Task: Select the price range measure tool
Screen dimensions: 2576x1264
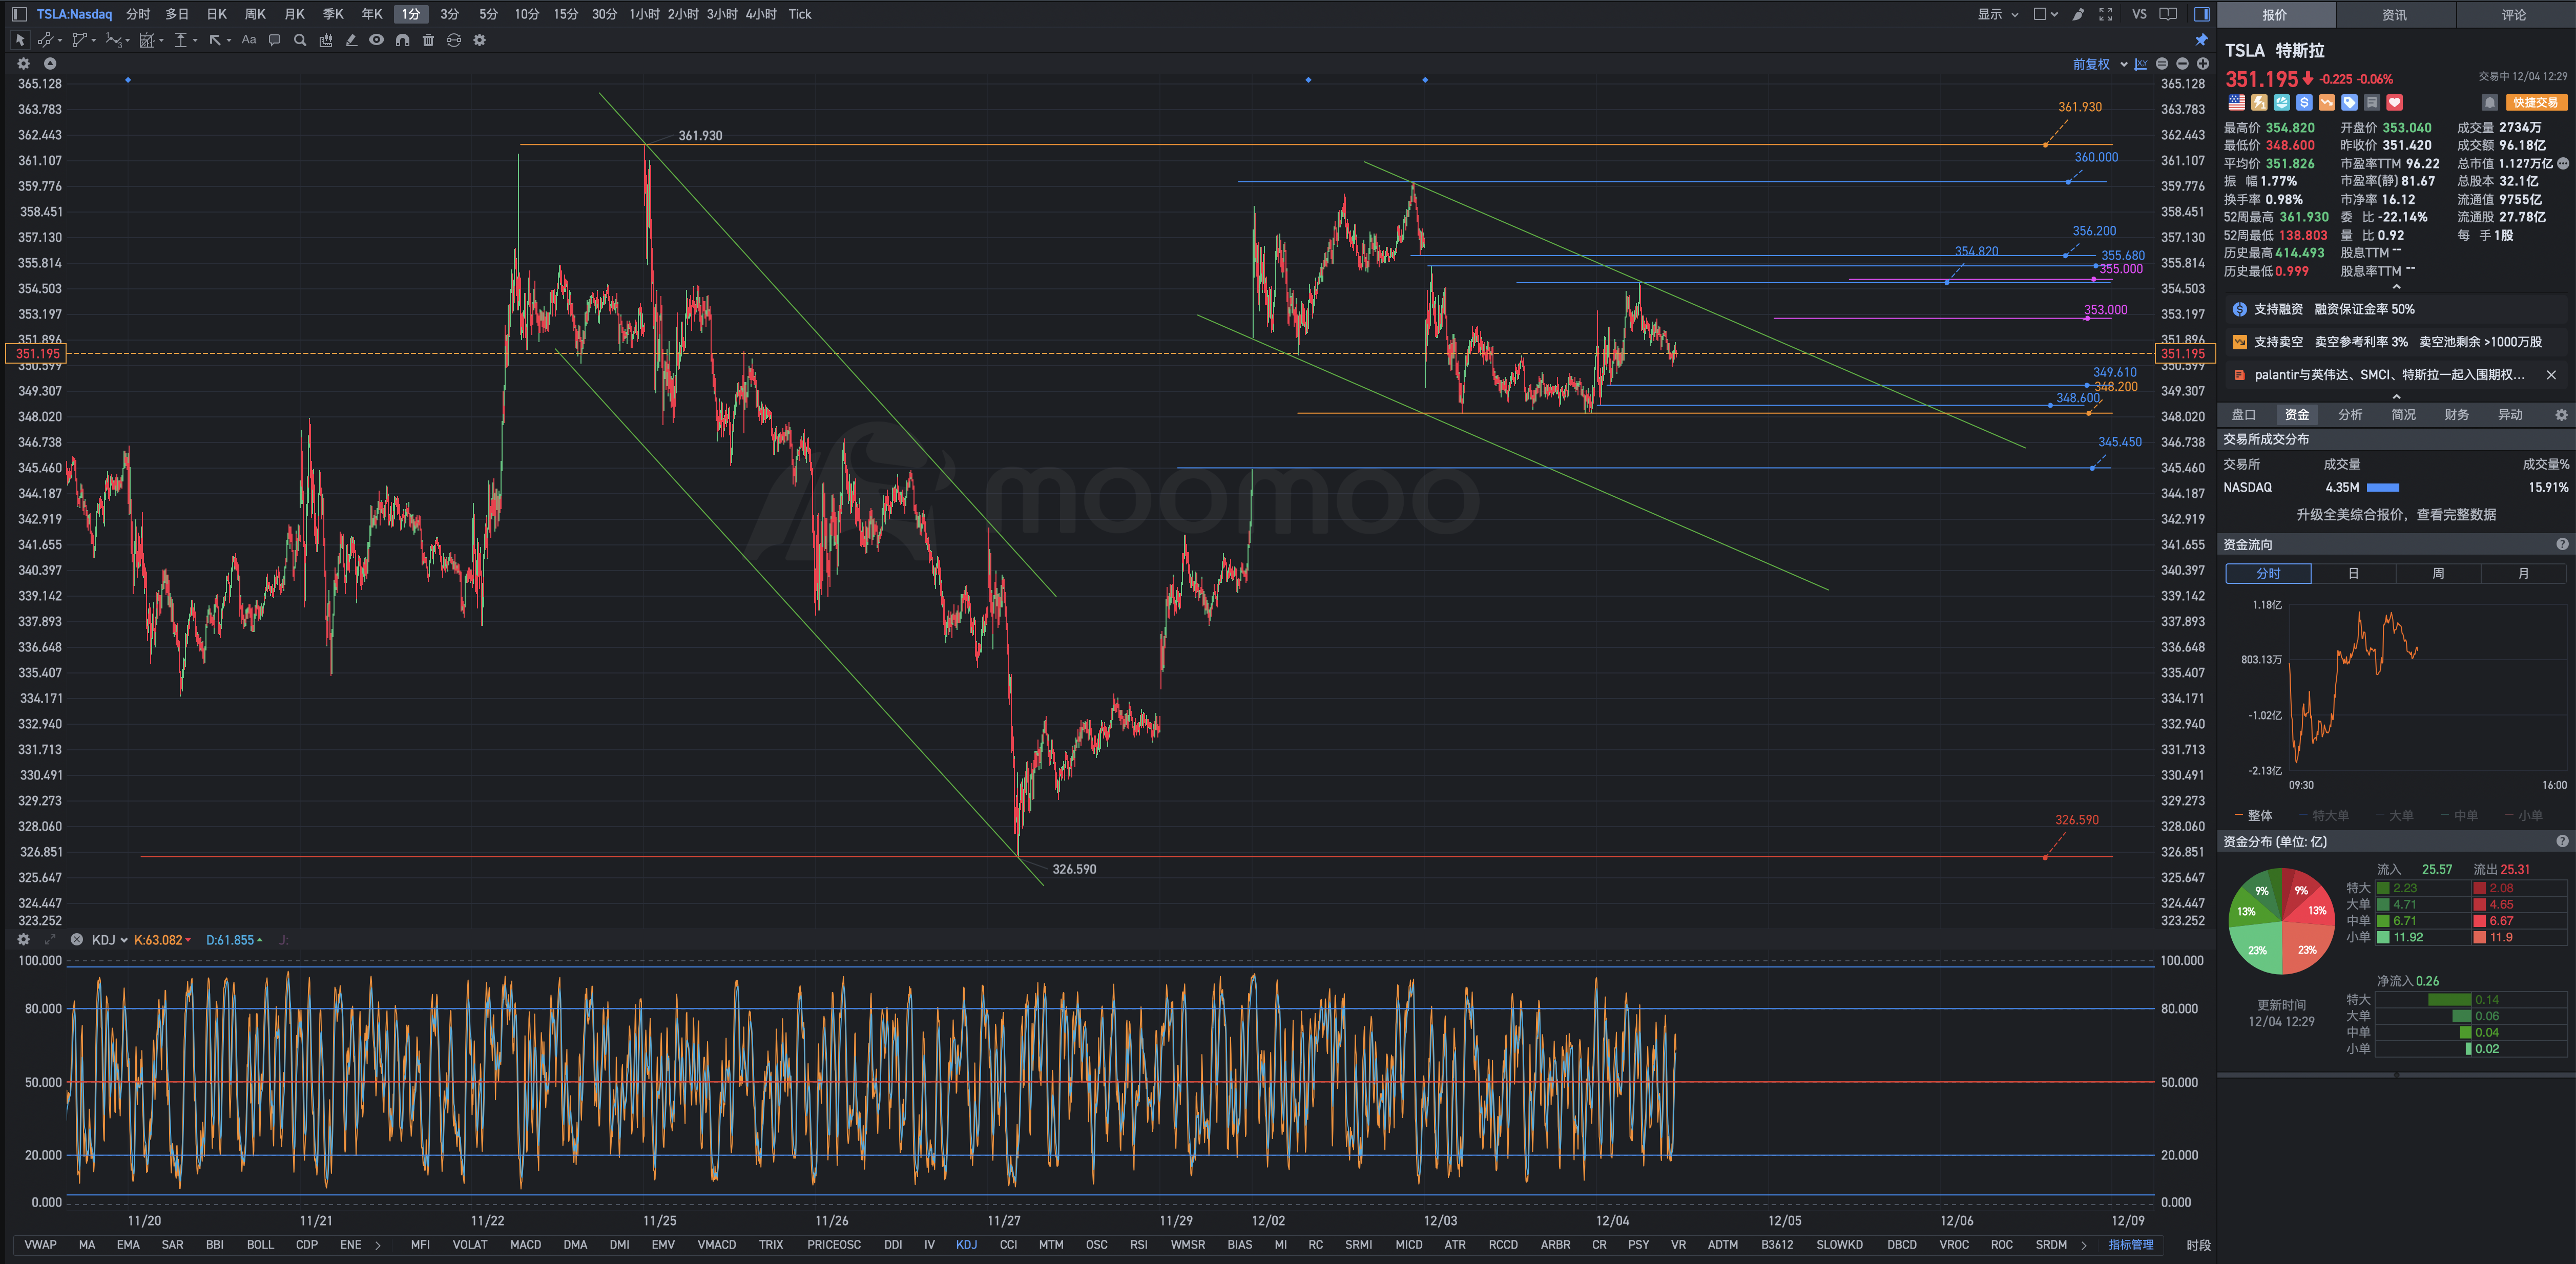Action: pyautogui.click(x=181, y=40)
